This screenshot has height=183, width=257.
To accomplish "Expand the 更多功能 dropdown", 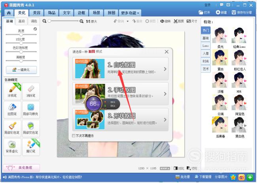I will tap(130, 13).
